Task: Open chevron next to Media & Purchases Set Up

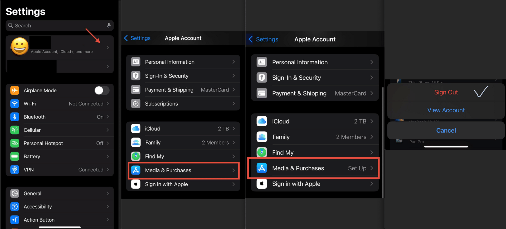Action: (x=372, y=168)
